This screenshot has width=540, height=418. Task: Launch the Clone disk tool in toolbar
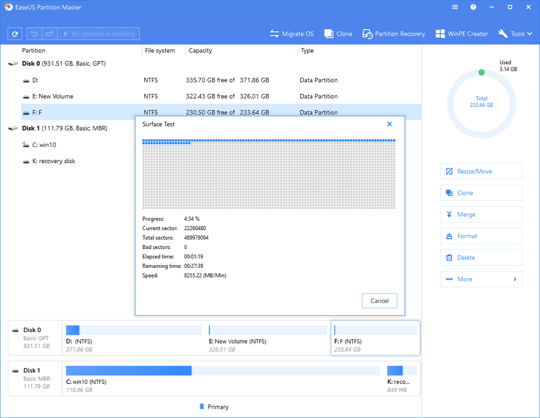(x=338, y=34)
